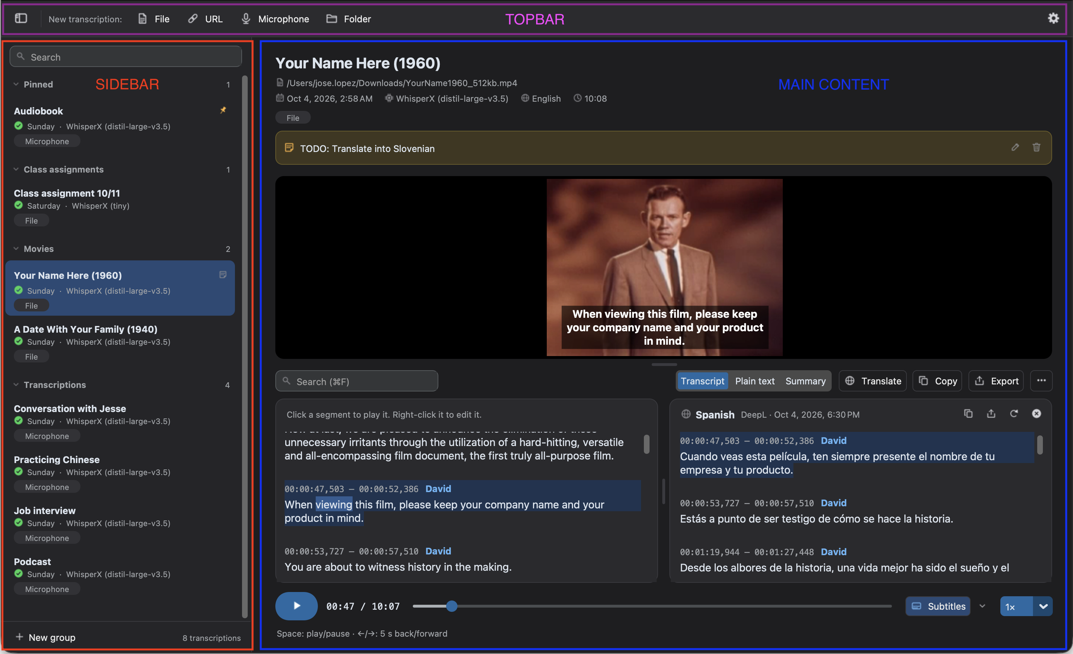The image size is (1073, 654).
Task: Click note icon on Your Name Here item
Action: 223,275
